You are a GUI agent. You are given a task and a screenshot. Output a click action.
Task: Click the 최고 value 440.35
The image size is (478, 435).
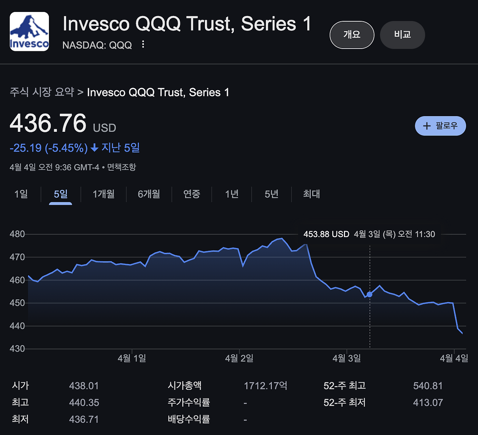pos(84,403)
